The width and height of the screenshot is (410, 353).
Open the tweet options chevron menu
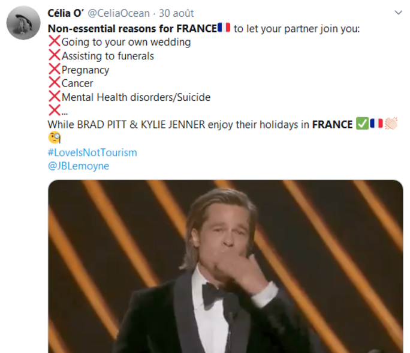tap(399, 13)
